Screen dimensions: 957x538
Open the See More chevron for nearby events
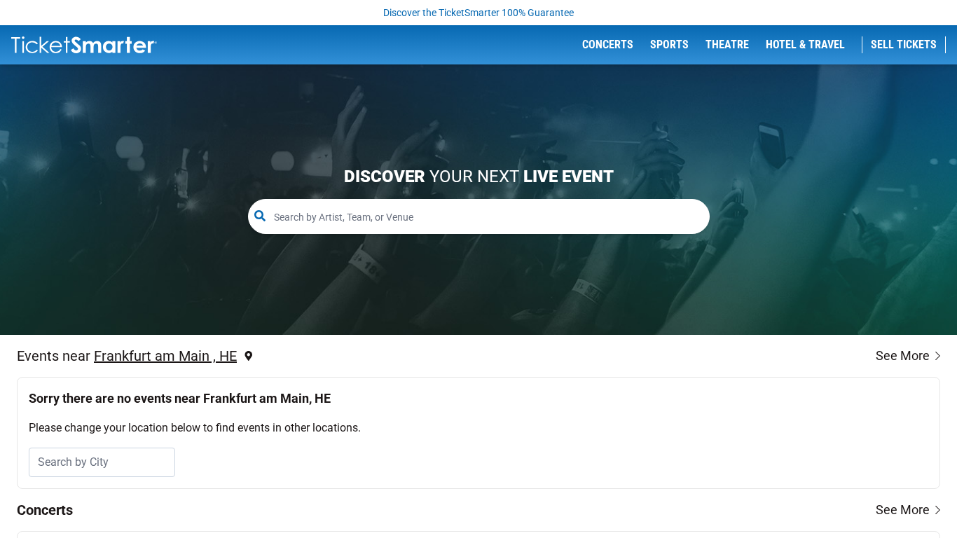tap(937, 356)
